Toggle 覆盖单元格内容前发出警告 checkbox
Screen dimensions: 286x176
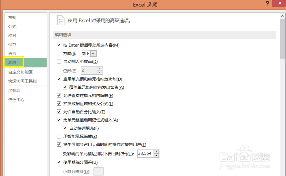pyautogui.click(x=65, y=87)
